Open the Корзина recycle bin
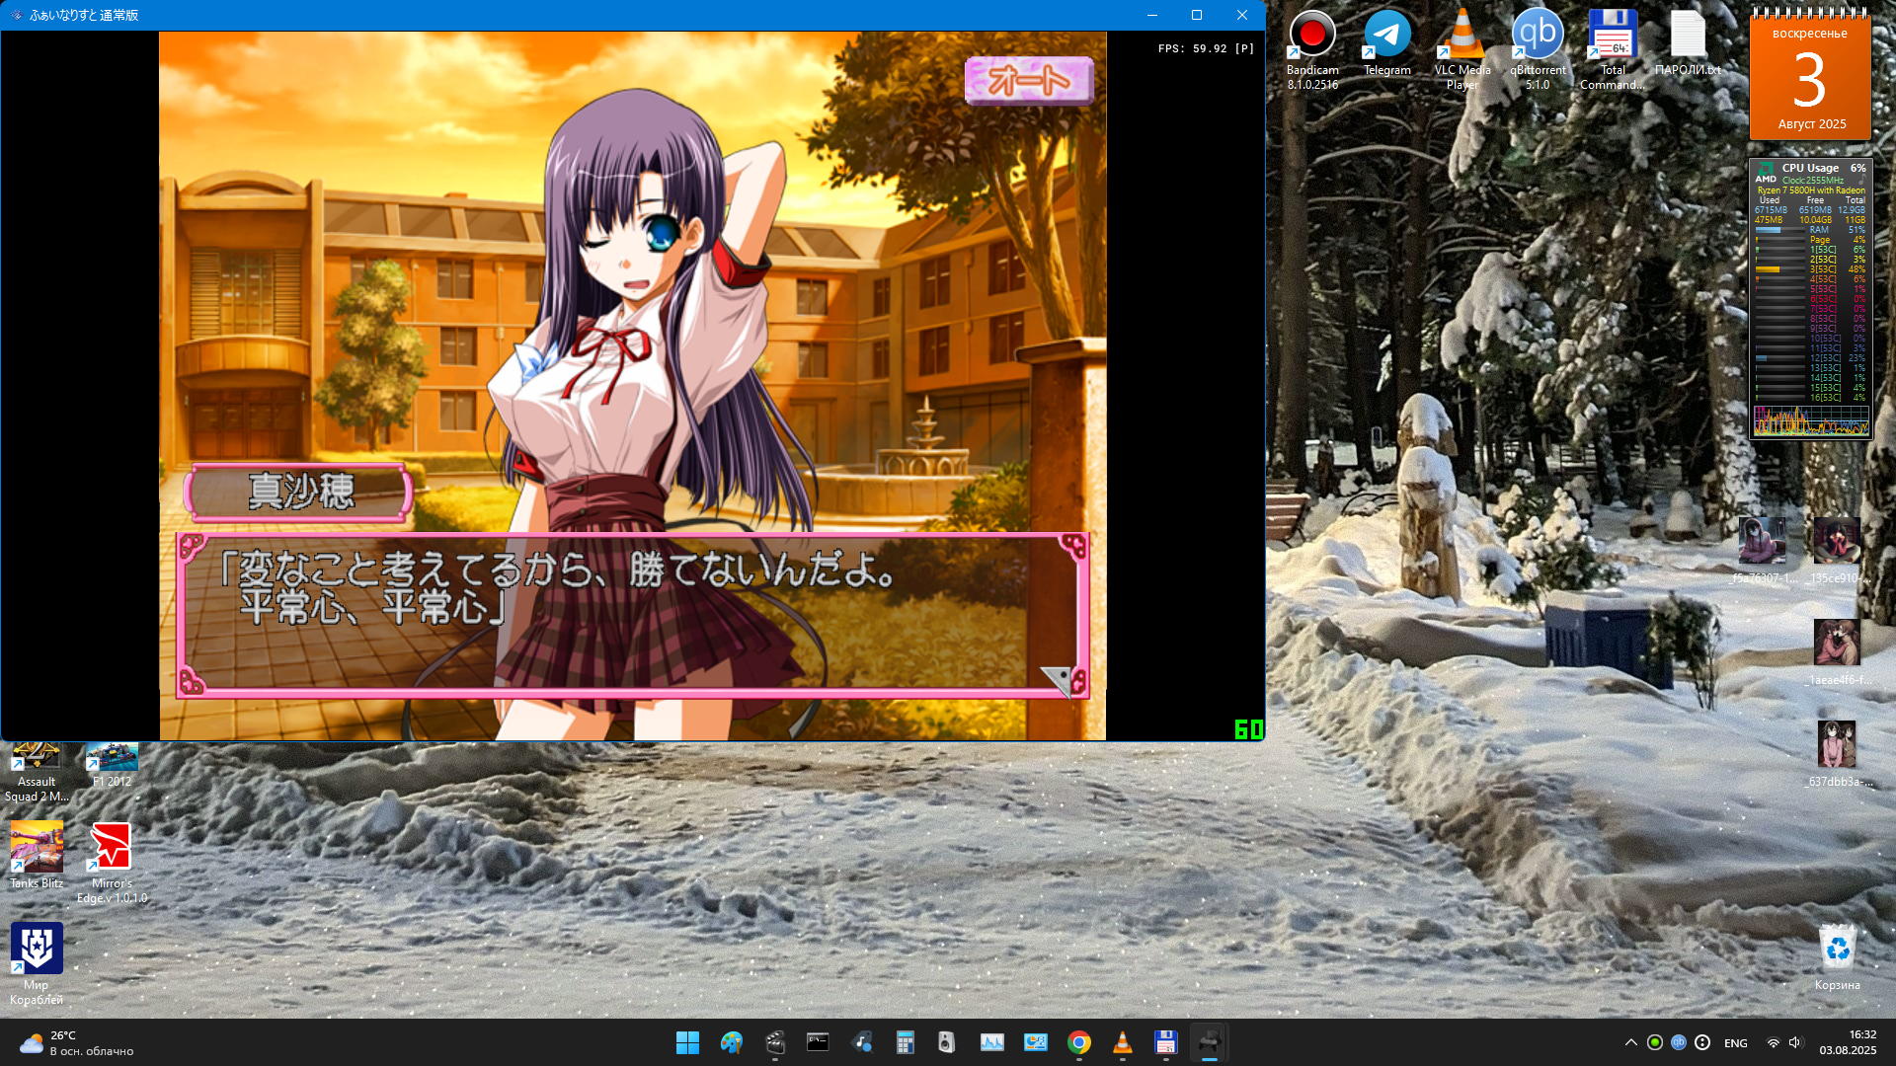Viewport: 1896px width, 1066px height. pyautogui.click(x=1837, y=956)
